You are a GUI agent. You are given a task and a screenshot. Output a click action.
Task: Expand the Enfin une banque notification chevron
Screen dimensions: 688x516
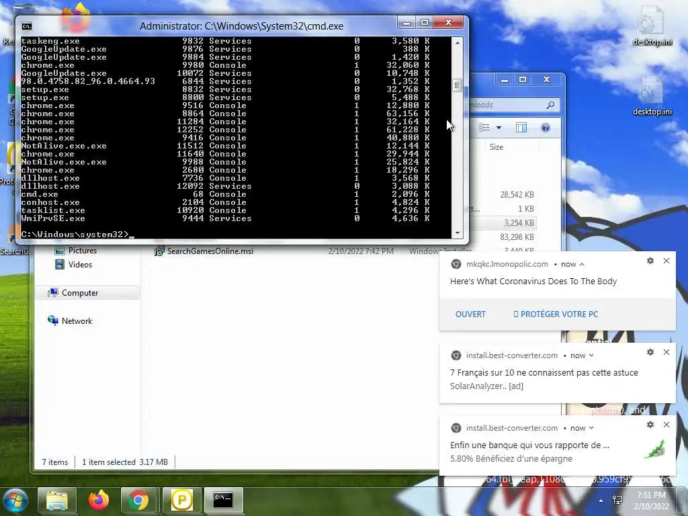[591, 428]
